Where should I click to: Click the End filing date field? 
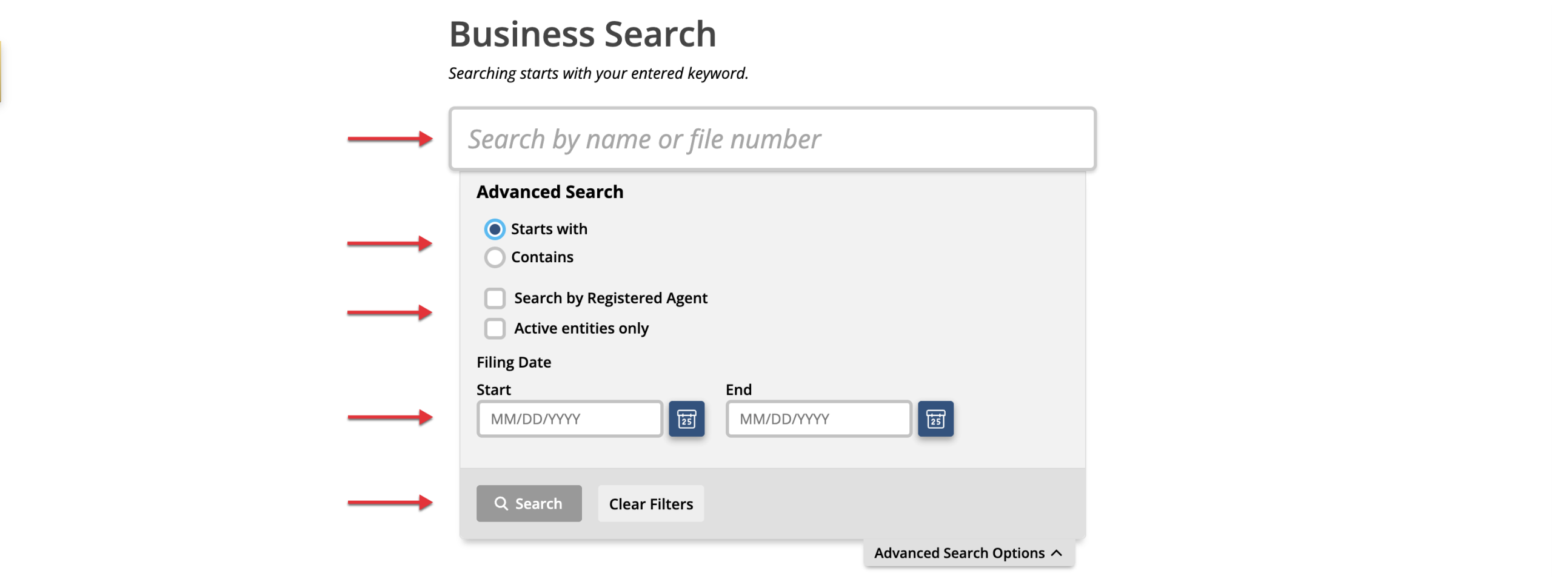click(818, 418)
